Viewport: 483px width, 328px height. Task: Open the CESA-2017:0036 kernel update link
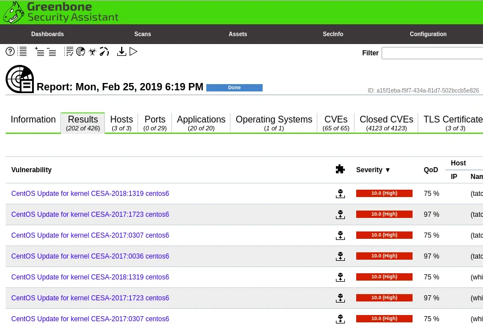coord(90,256)
